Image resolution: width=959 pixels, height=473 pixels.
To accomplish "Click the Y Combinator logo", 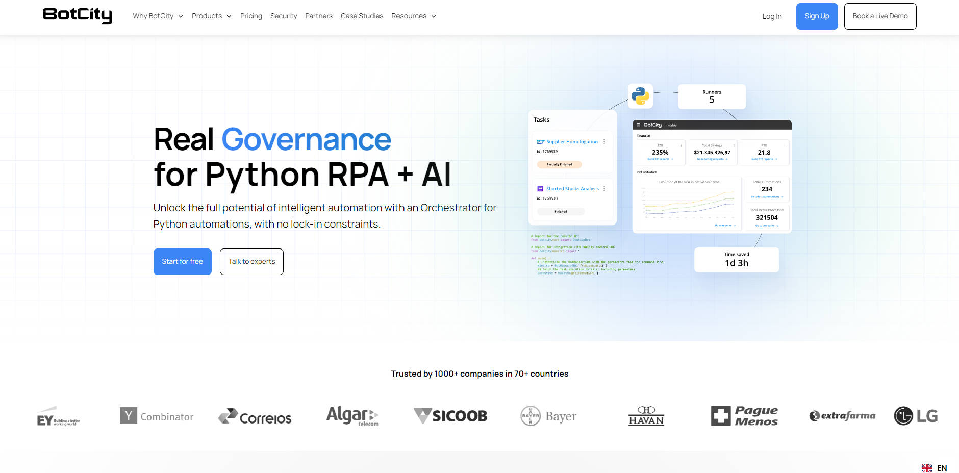I will (x=157, y=416).
